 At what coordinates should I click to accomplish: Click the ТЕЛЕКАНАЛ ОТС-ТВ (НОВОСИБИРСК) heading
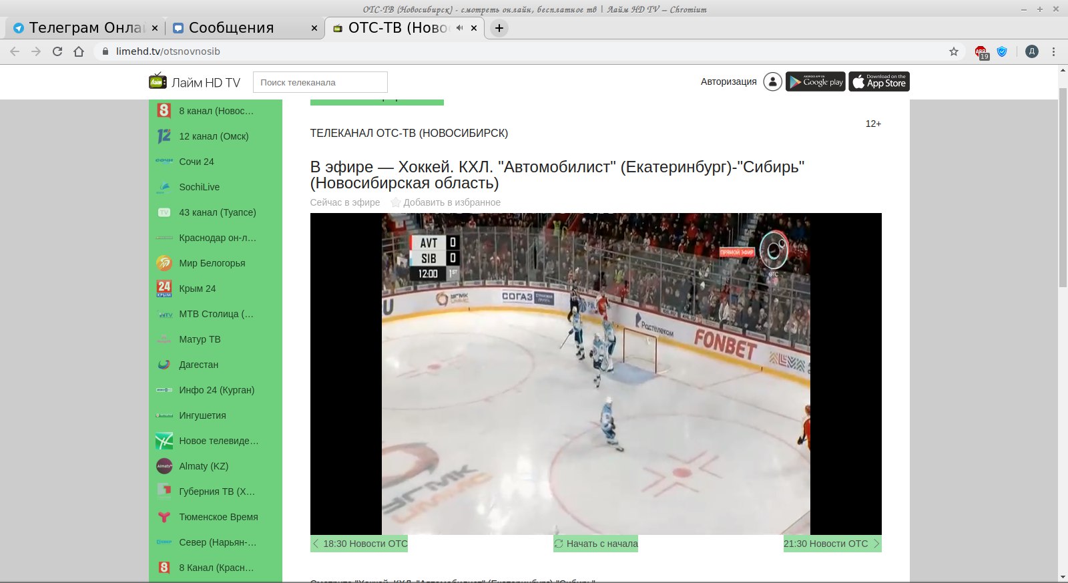pyautogui.click(x=409, y=133)
